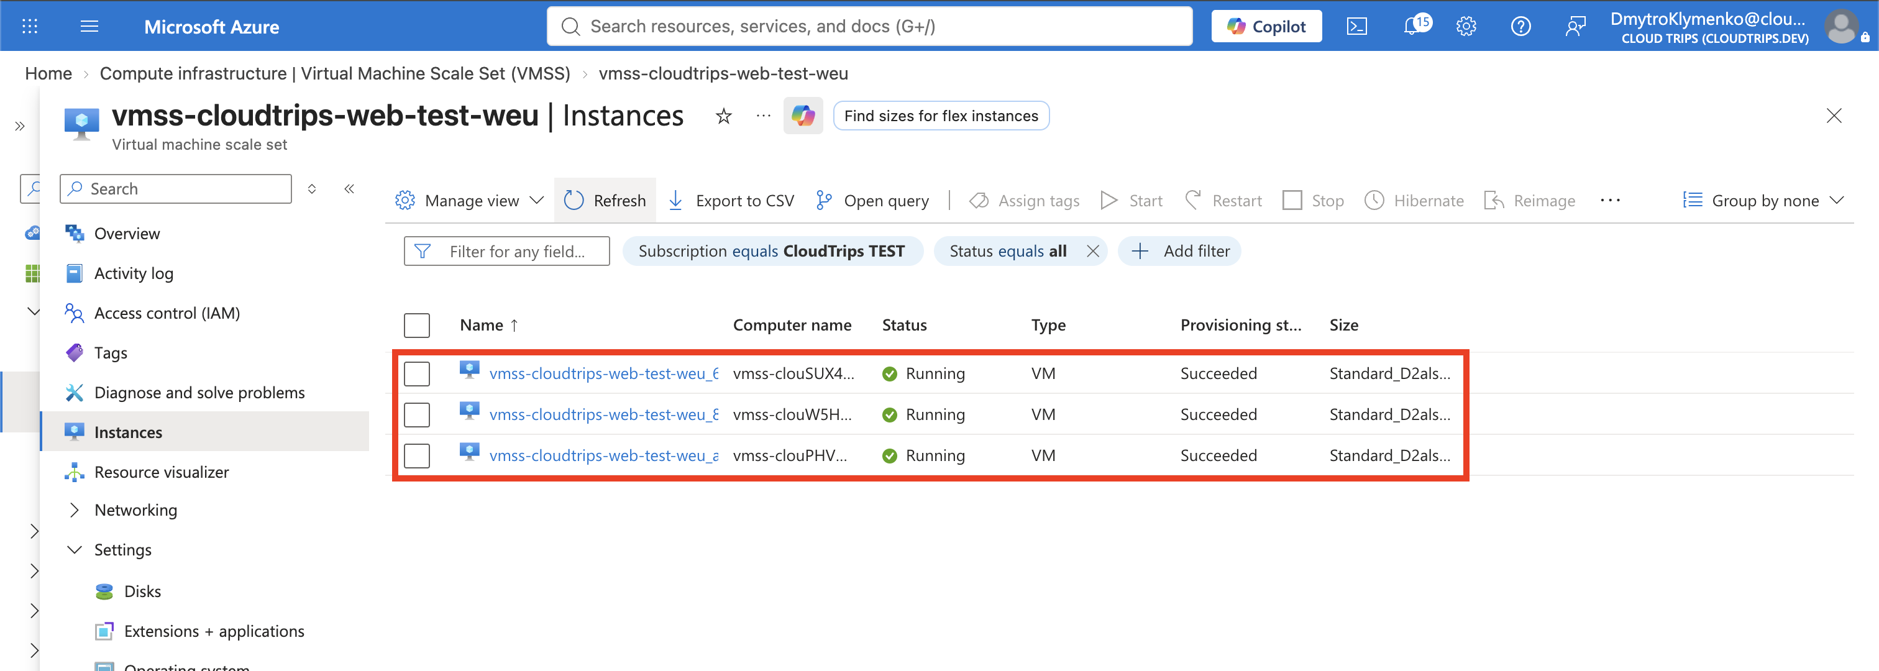Click the Copilot icon beside the title

pyautogui.click(x=803, y=115)
